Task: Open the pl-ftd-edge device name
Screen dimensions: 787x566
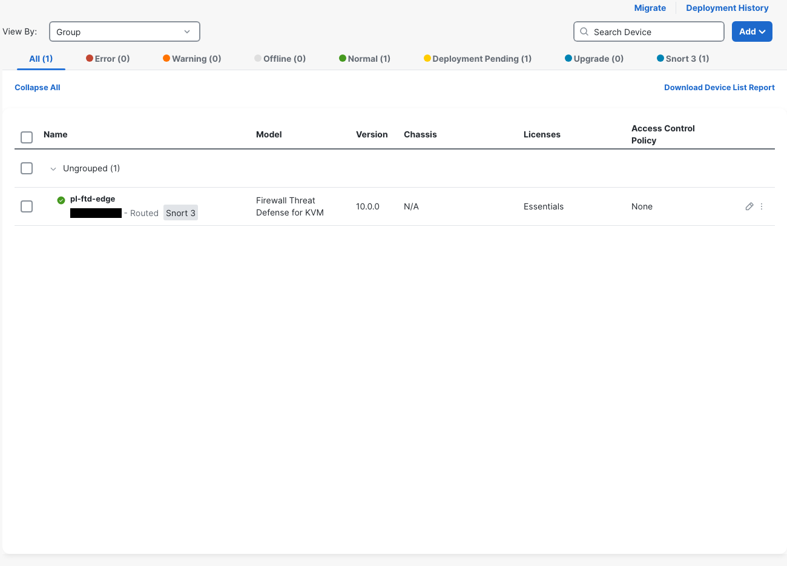Action: point(93,199)
